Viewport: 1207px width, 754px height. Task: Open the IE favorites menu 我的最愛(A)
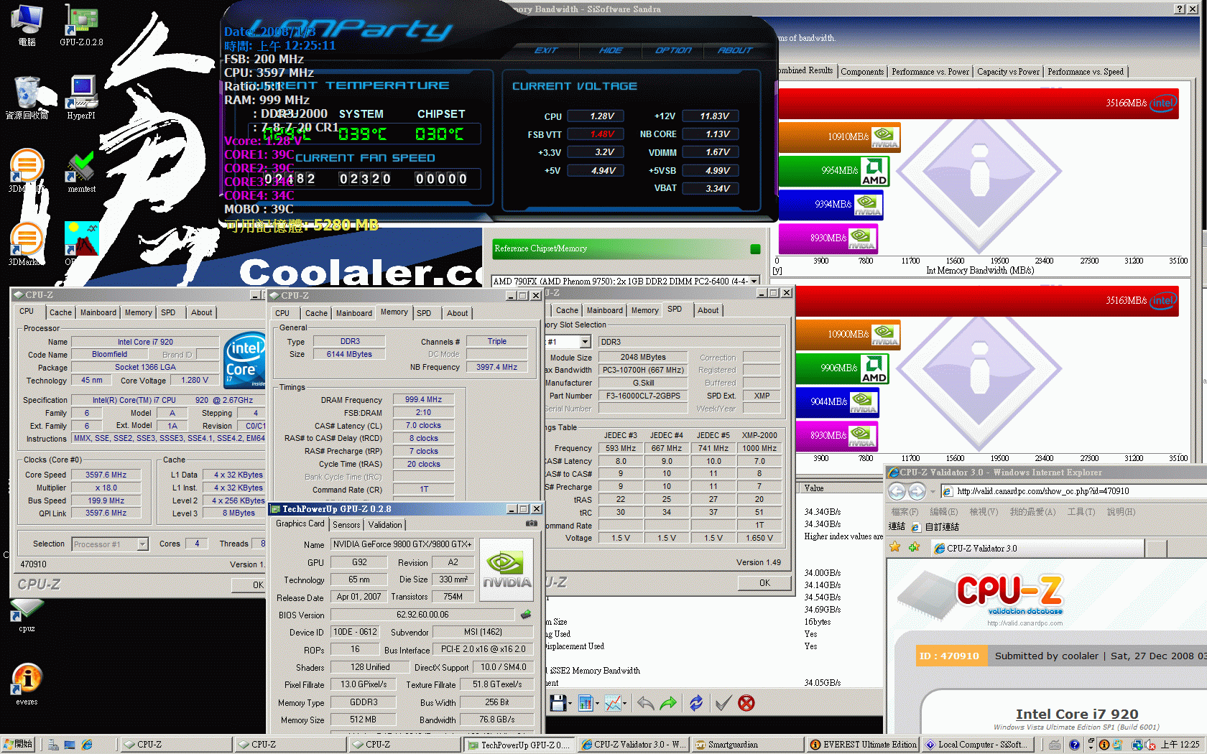point(1032,511)
